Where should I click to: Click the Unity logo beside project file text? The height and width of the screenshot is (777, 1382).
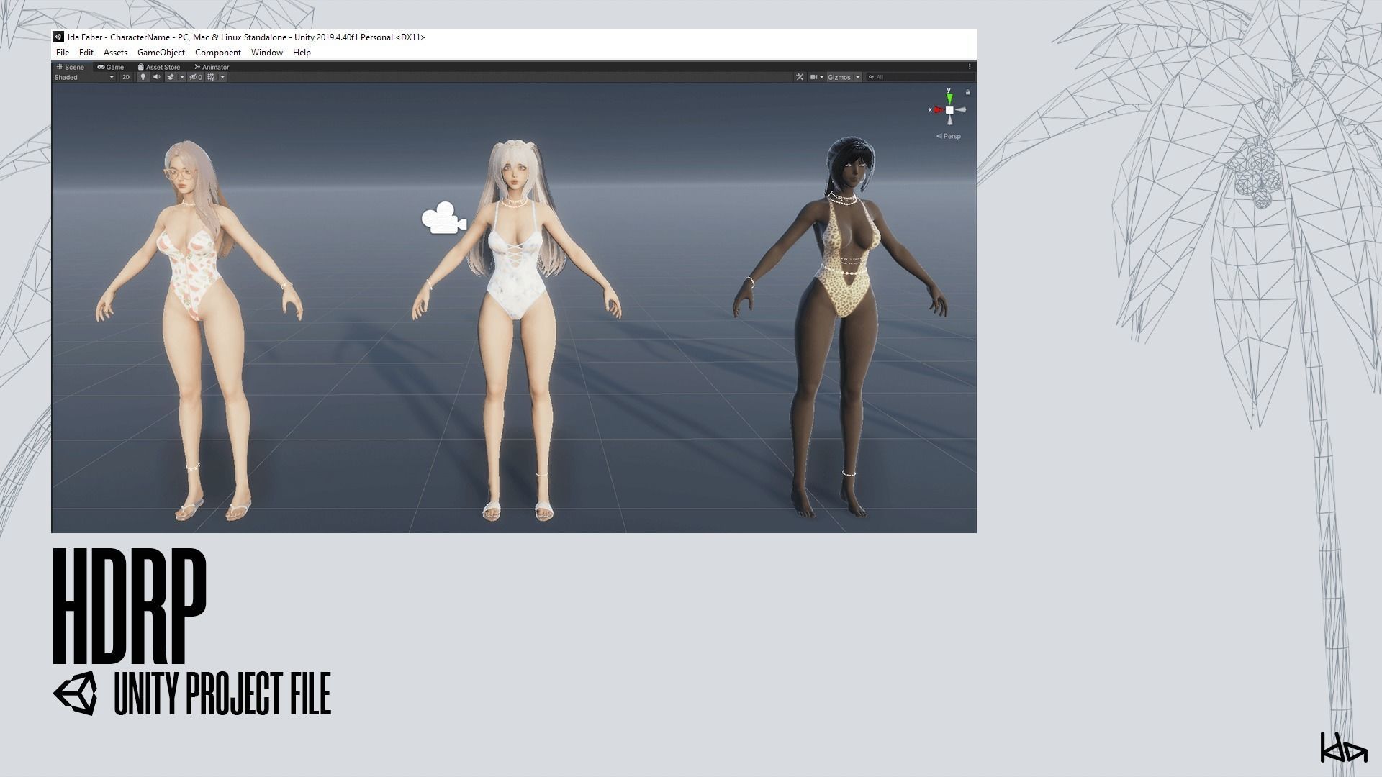tap(76, 694)
